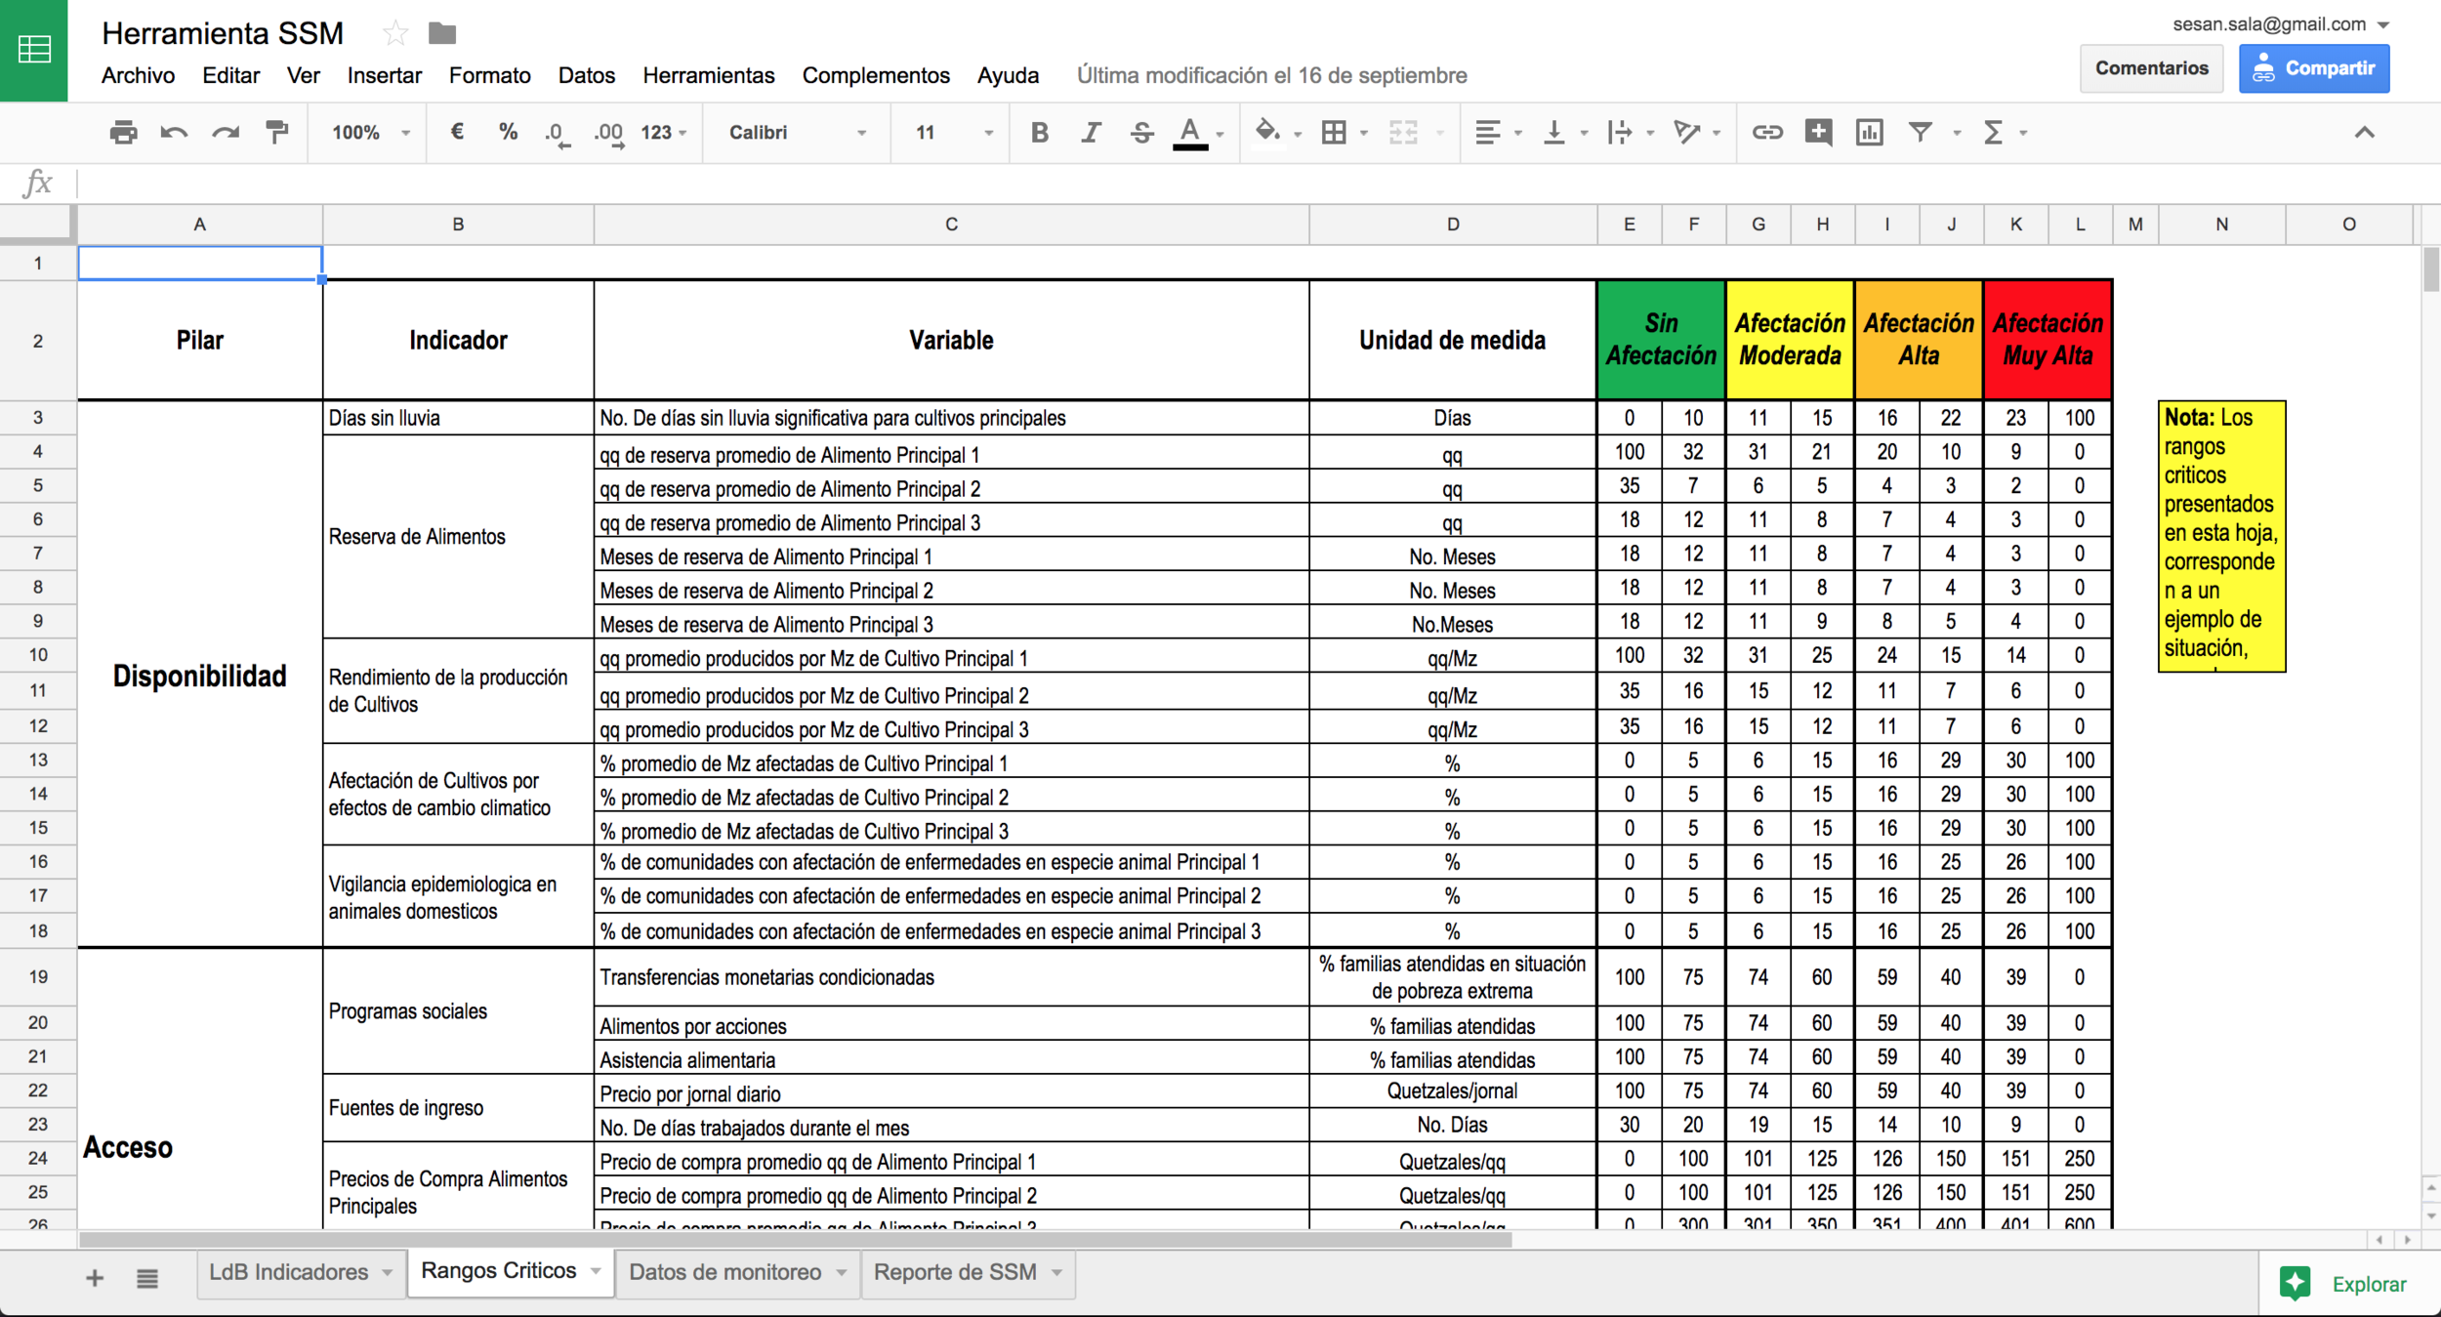Click the Comentarios button
This screenshot has width=2441, height=1317.
pos(2151,68)
